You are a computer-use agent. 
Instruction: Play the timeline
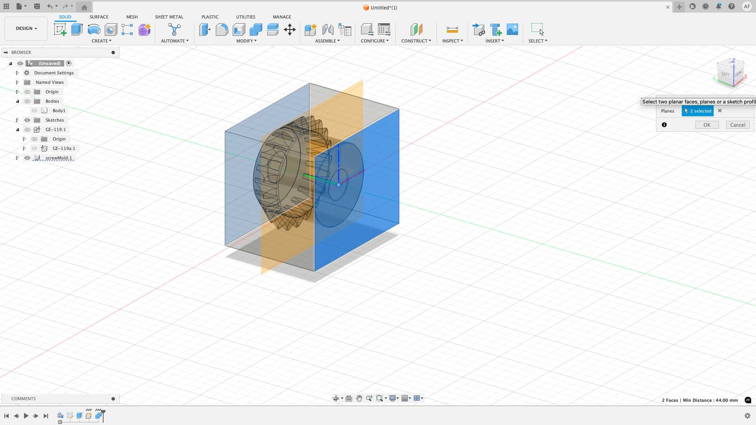tap(26, 416)
